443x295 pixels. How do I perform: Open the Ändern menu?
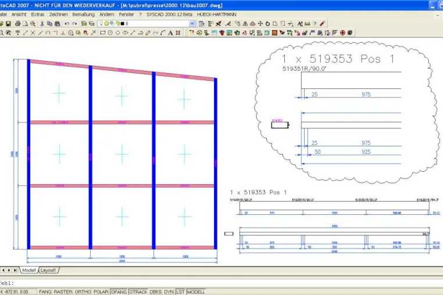[x=107, y=15]
